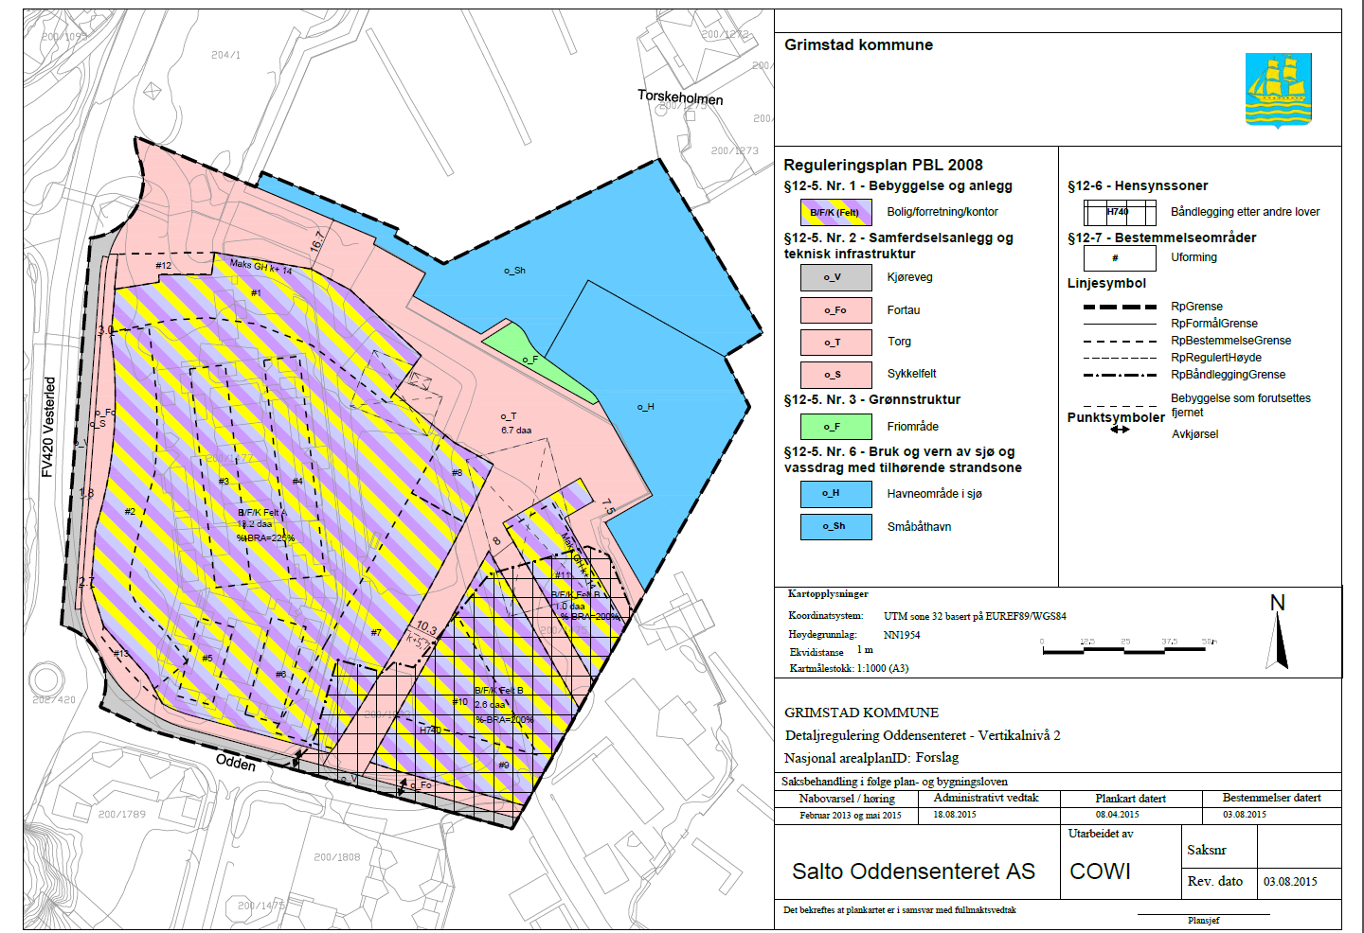This screenshot has height=933, width=1364.
Task: Click the RpBåndleggingGrense dash-dot line sample
Action: (1120, 376)
